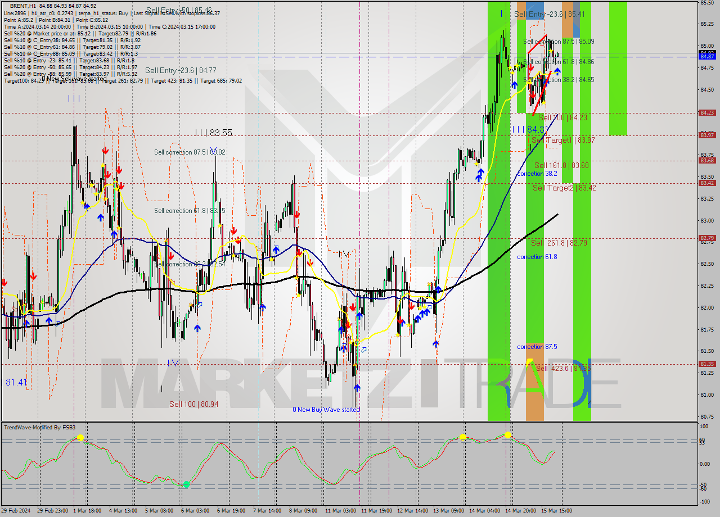Select the 'Sell 161.8 | 83.68' label

pyautogui.click(x=561, y=165)
